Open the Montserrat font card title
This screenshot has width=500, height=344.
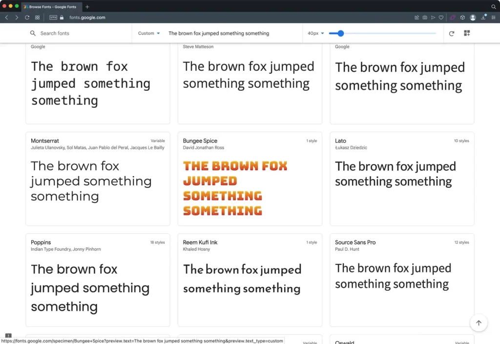44,141
